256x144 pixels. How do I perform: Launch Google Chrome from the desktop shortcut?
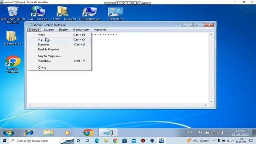coord(13,64)
